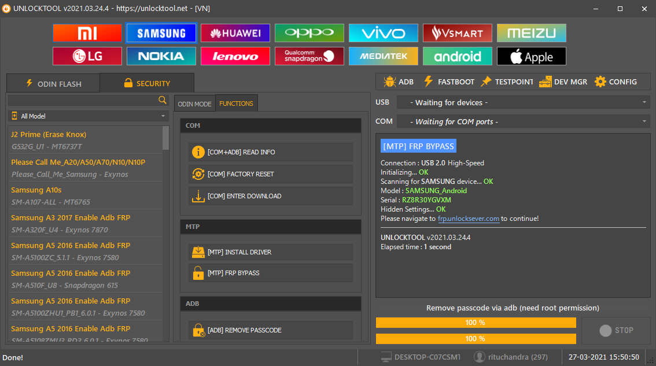Viewport: 656px width, 366px height.
Task: Select Please Call Me_A20/A50/A70/N10/N10P entry
Action: [x=85, y=168]
